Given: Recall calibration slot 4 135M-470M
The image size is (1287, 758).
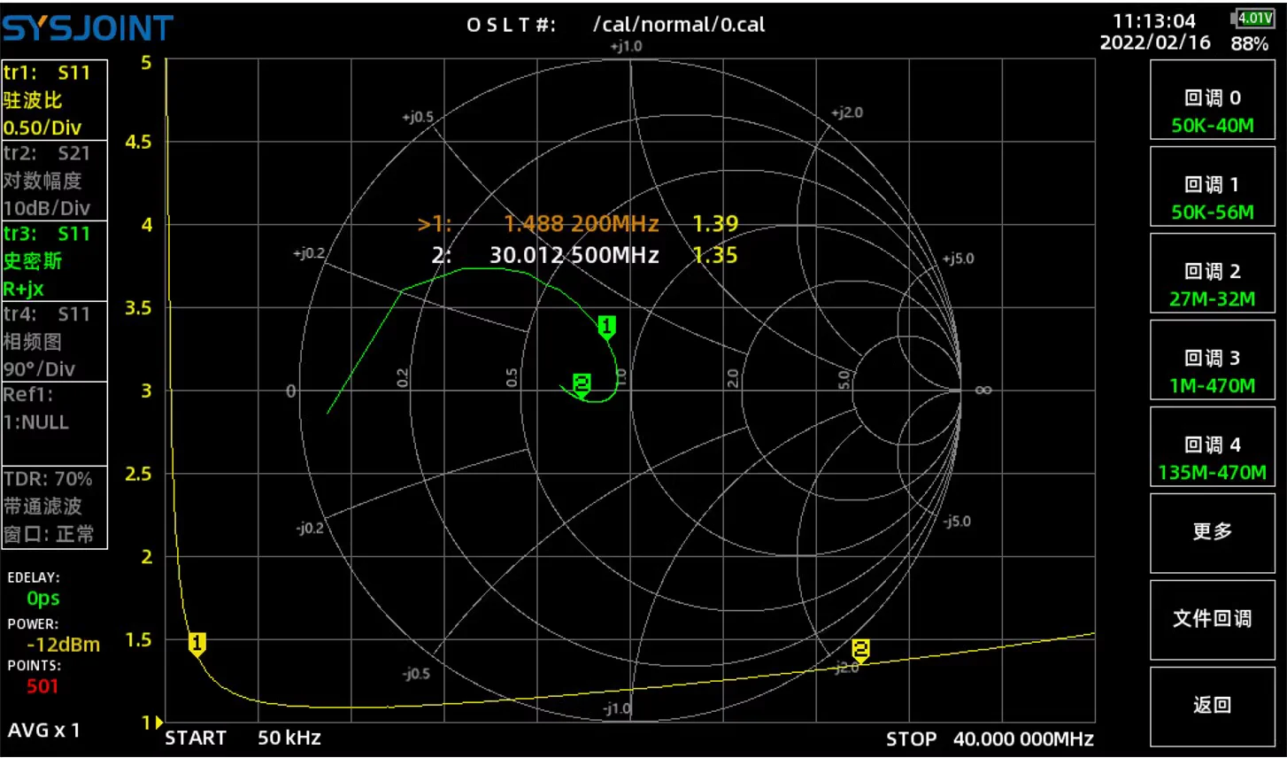Looking at the screenshot, I should tap(1212, 447).
